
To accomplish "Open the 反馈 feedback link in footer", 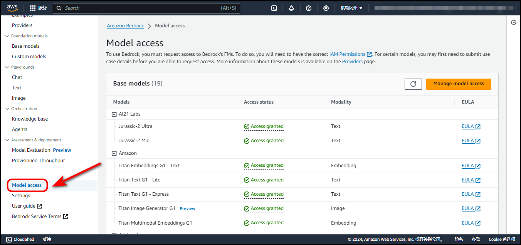I will click(47, 239).
